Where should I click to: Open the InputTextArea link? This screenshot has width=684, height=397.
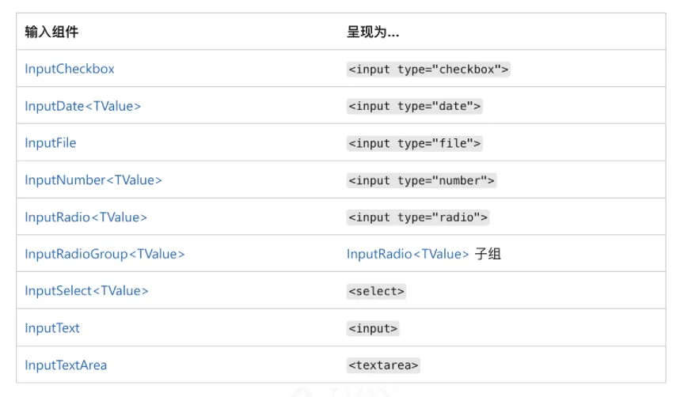click(x=66, y=365)
